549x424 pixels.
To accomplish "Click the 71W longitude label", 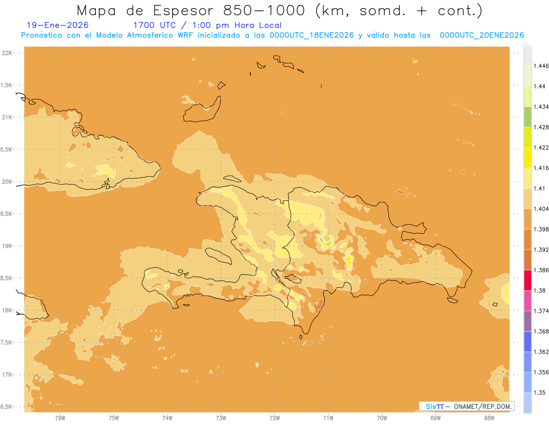I will 328,419.
